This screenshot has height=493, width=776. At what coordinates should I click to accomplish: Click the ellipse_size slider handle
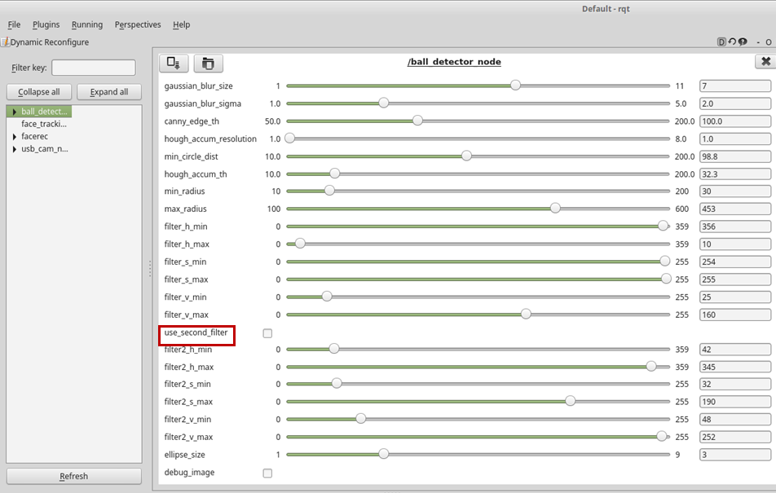[384, 454]
